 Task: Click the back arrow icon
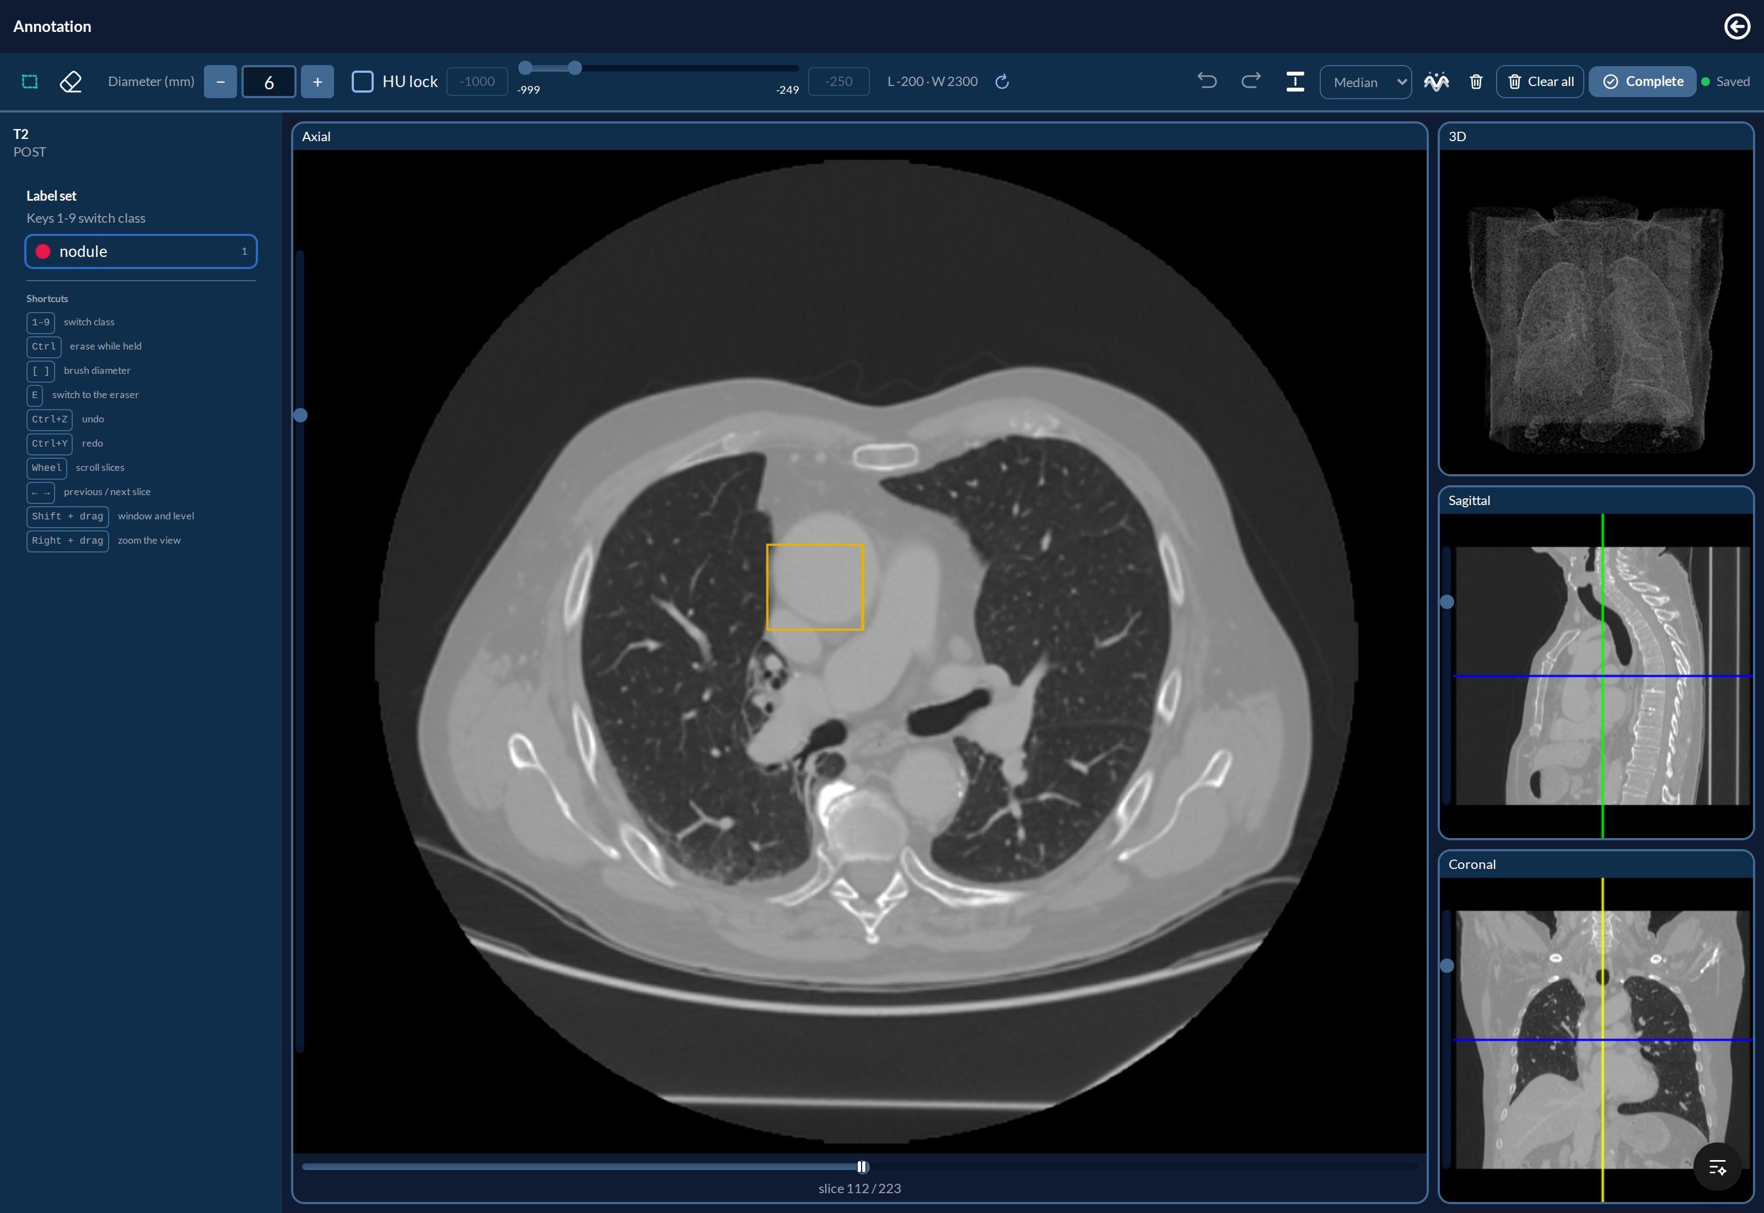pos(1736,26)
